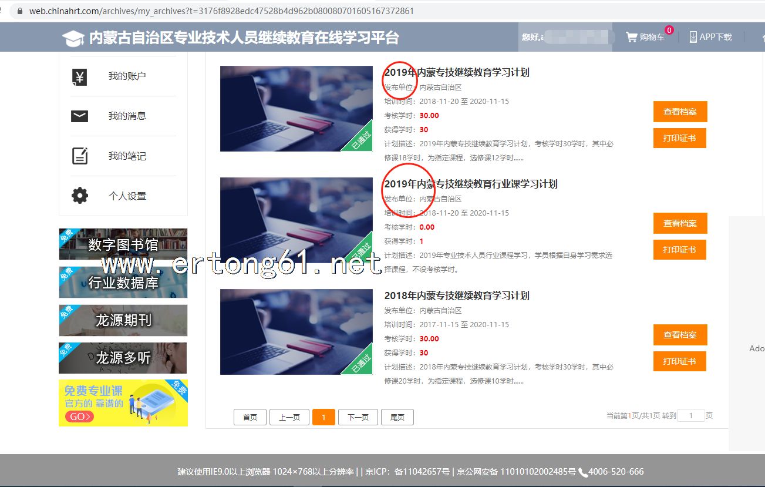Click the APP下载 phone icon
765x487 pixels.
(693, 37)
